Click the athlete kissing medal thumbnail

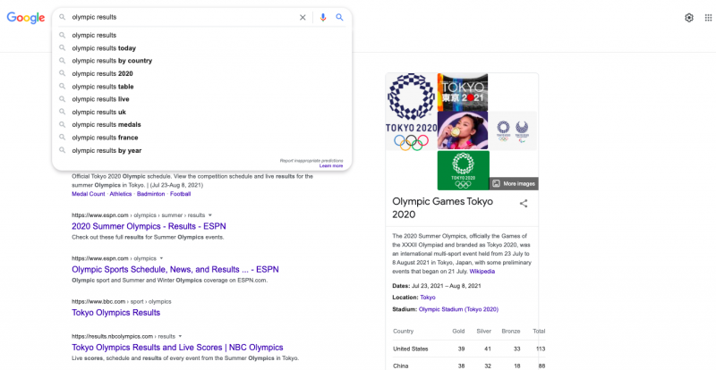(x=463, y=130)
